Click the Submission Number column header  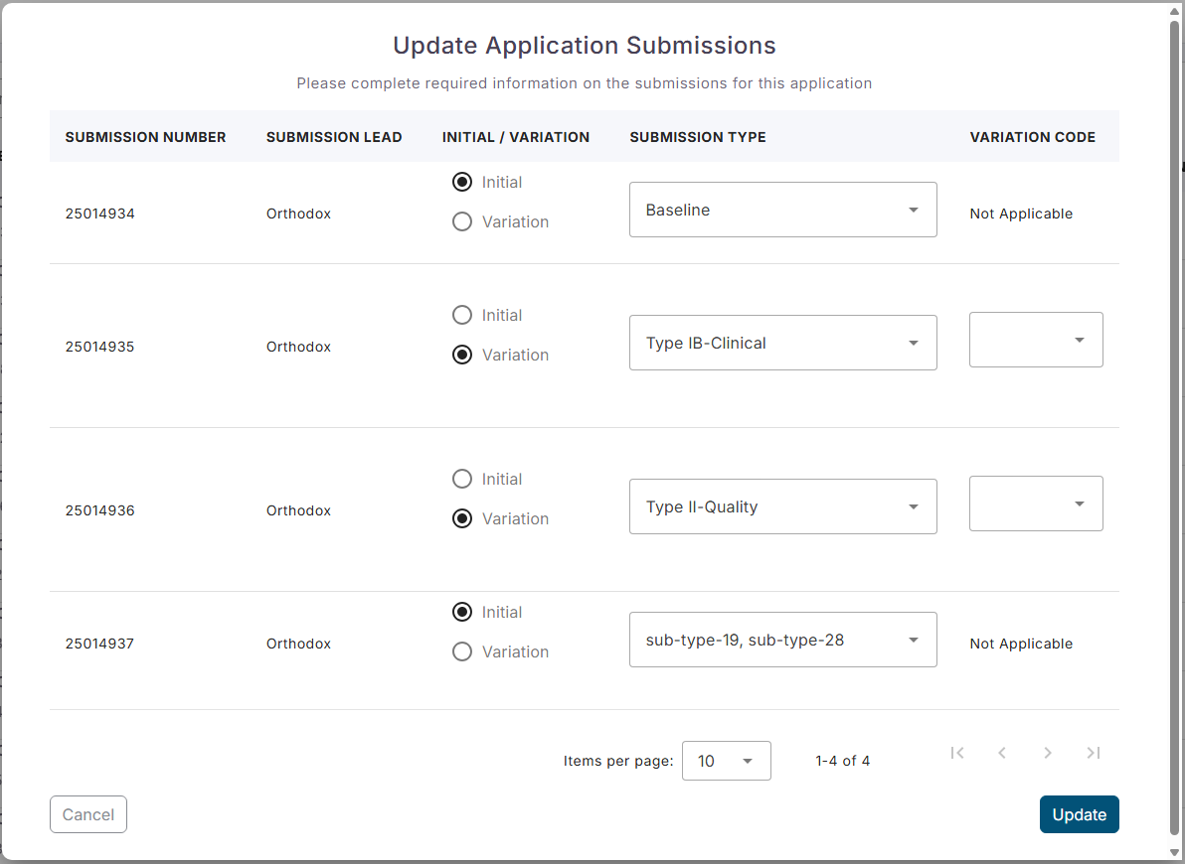click(145, 137)
